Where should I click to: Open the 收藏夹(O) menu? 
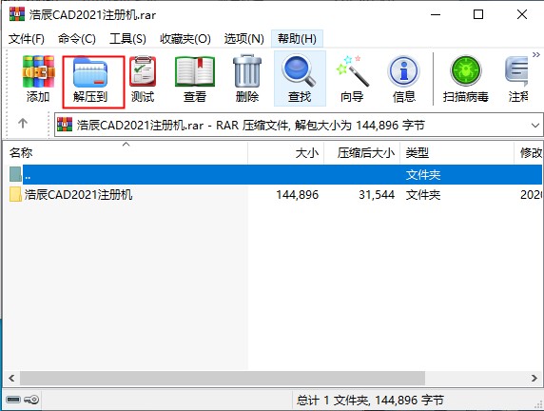pyautogui.click(x=185, y=38)
